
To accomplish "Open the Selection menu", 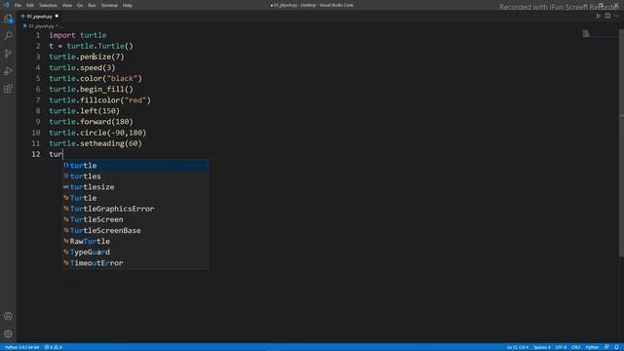I will [x=48, y=5].
